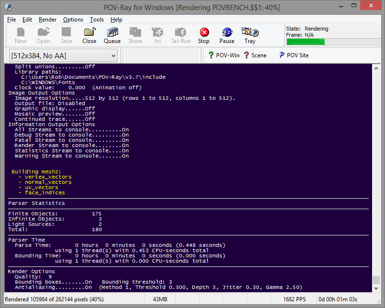Click the green render progress bar
This screenshot has height=308, width=385.
click(x=306, y=42)
